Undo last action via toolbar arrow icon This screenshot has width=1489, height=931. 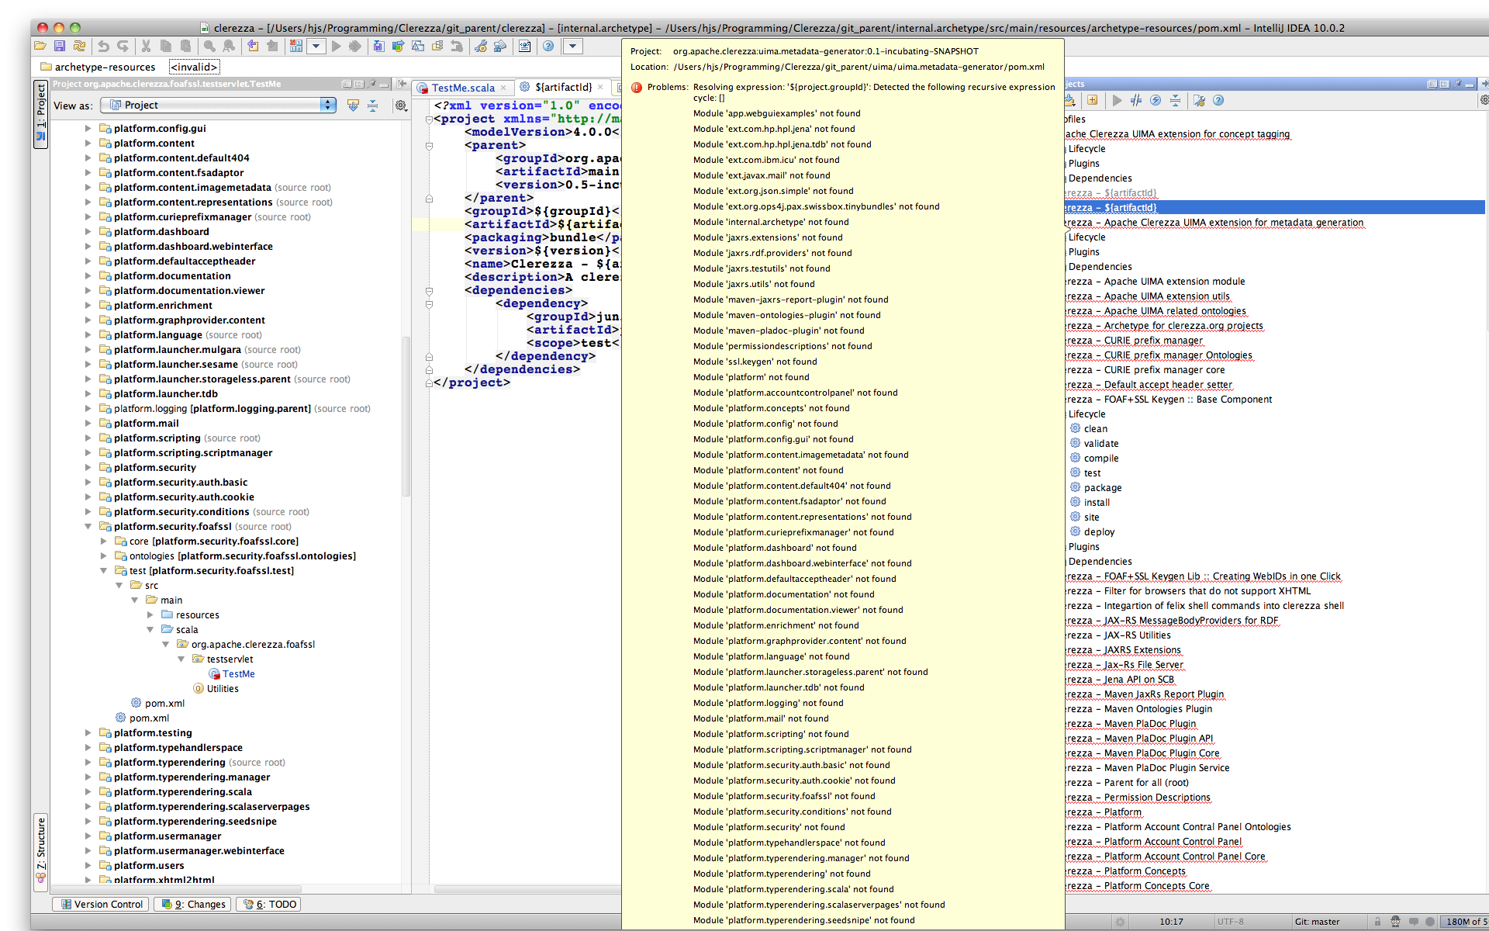103,46
